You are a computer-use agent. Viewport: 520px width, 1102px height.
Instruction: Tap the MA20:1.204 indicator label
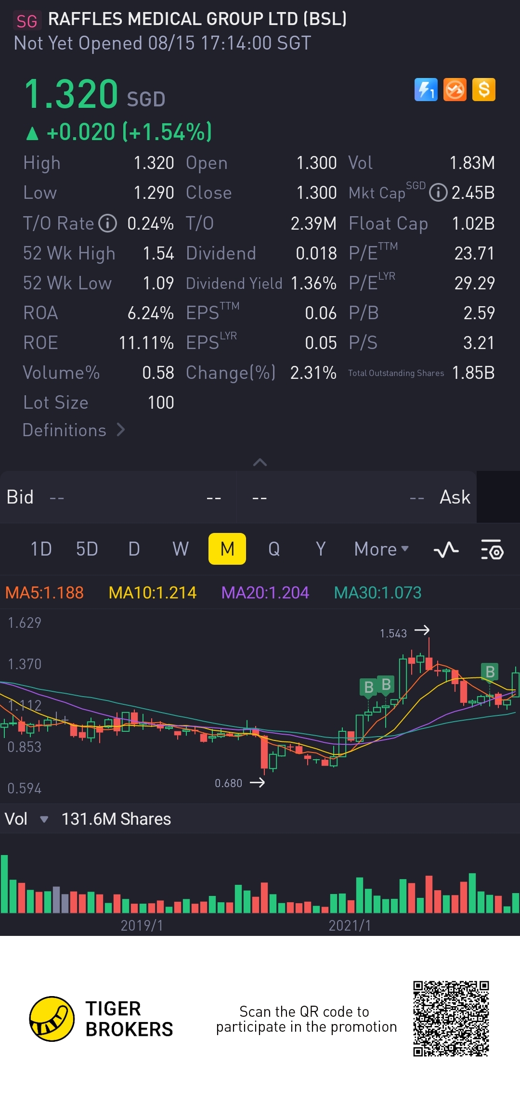click(265, 593)
